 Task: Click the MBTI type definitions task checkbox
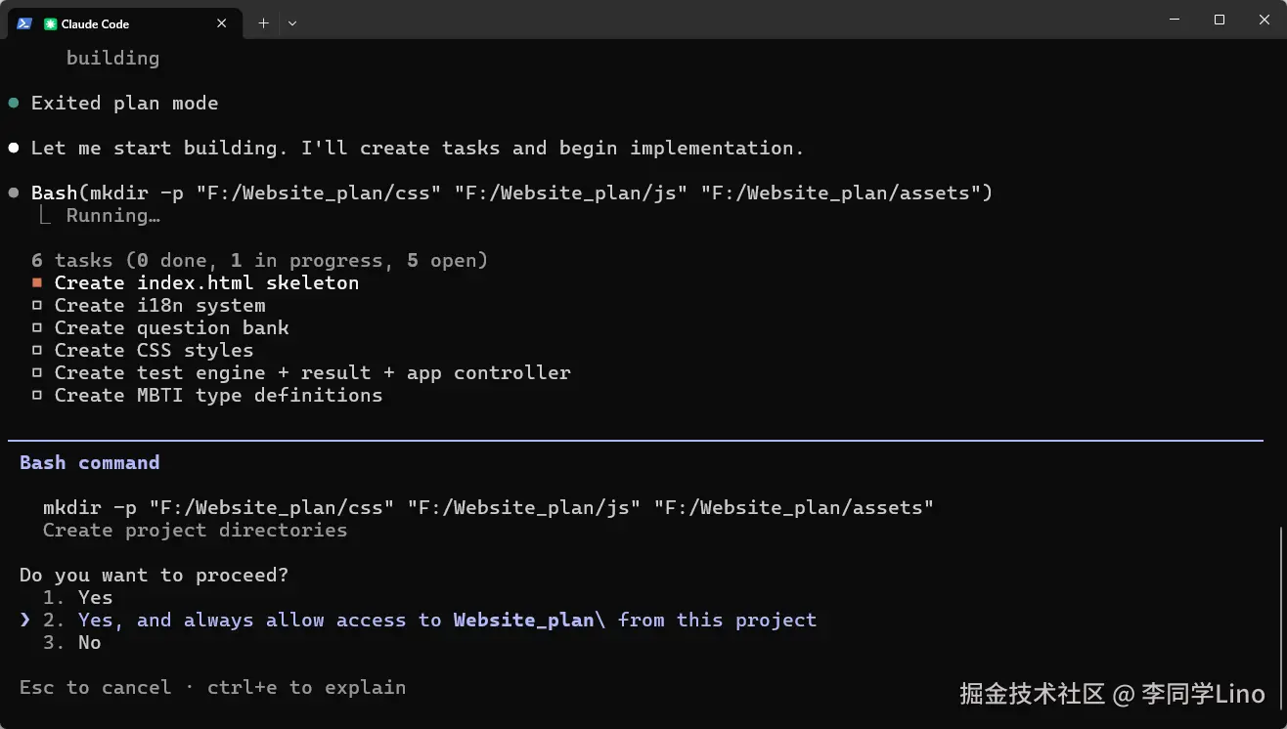click(x=37, y=395)
